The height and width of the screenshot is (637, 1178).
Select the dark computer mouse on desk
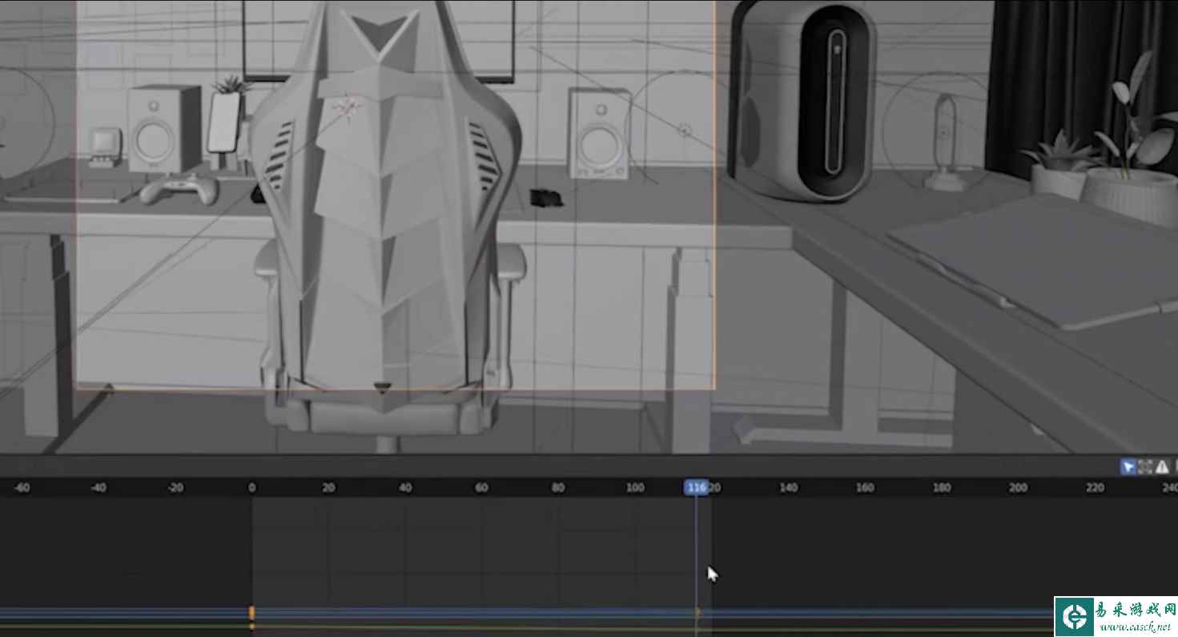coord(545,197)
